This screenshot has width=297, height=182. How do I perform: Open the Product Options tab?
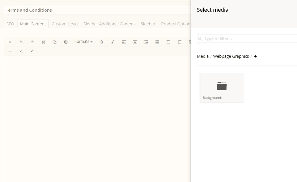point(176,24)
